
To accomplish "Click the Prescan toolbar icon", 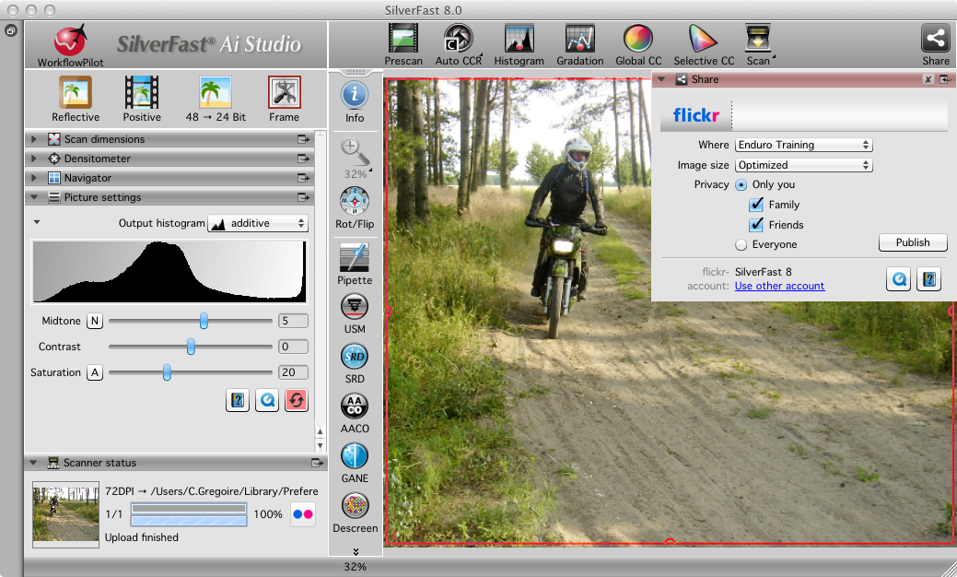I will (x=403, y=42).
